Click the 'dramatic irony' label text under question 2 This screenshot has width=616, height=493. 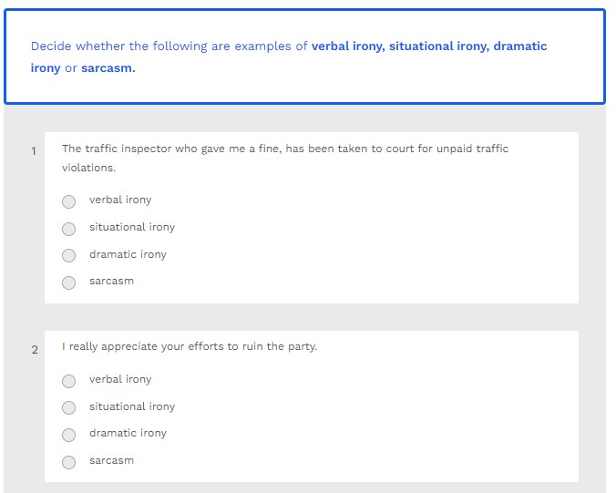click(x=128, y=433)
